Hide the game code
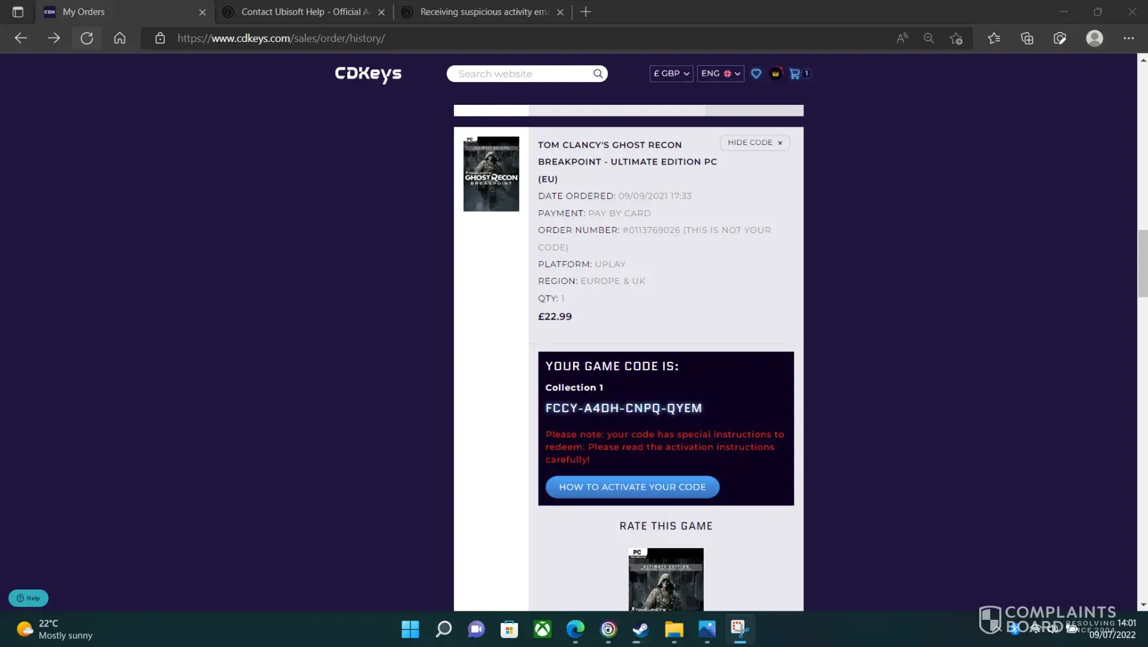Screen dimensions: 1148x647 pyautogui.click(x=754, y=142)
